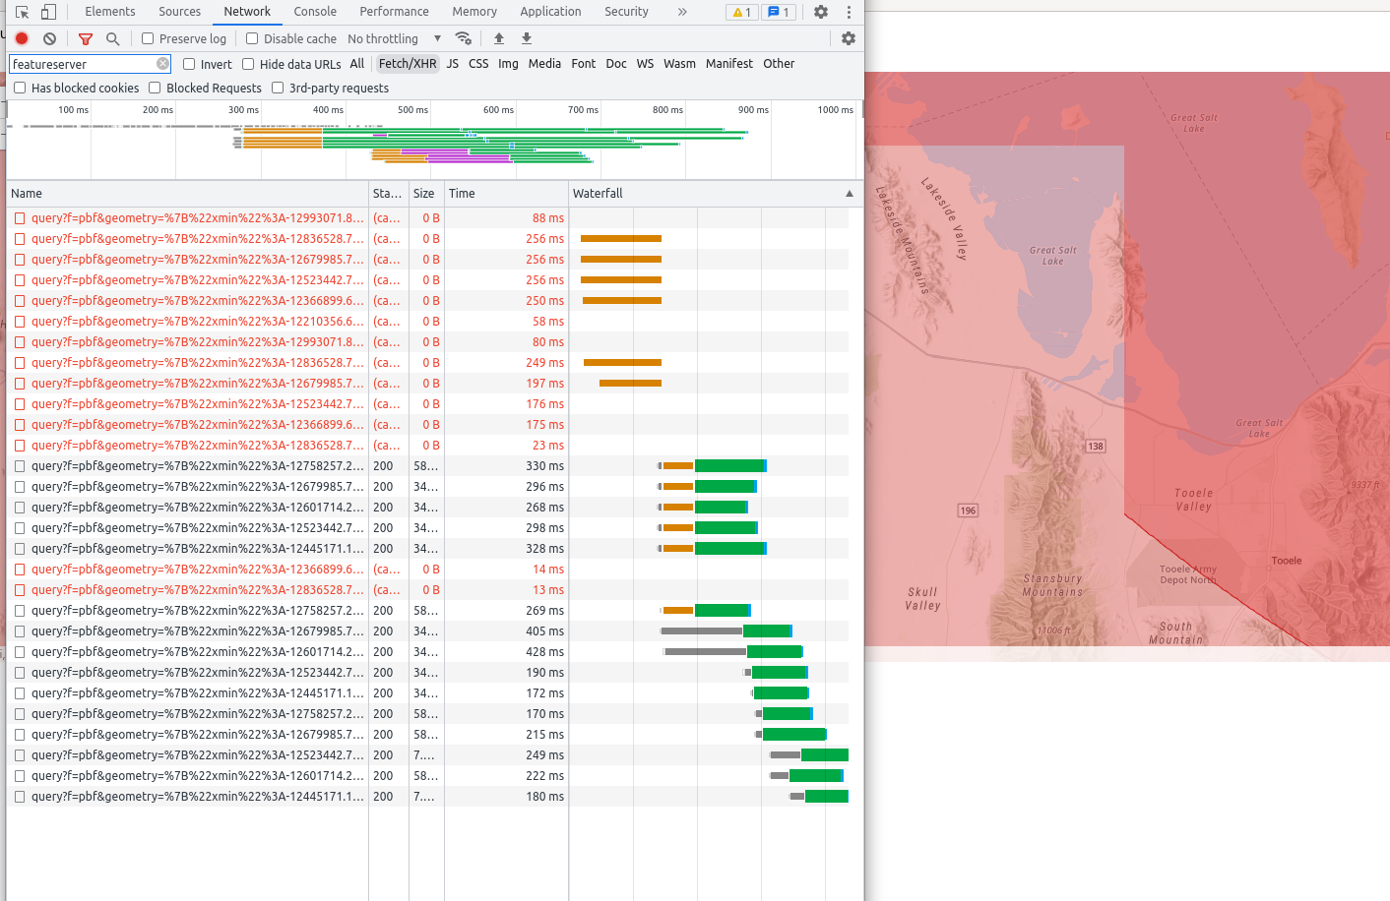Toggle the network filter funnel
This screenshot has width=1390, height=901.
tap(86, 37)
